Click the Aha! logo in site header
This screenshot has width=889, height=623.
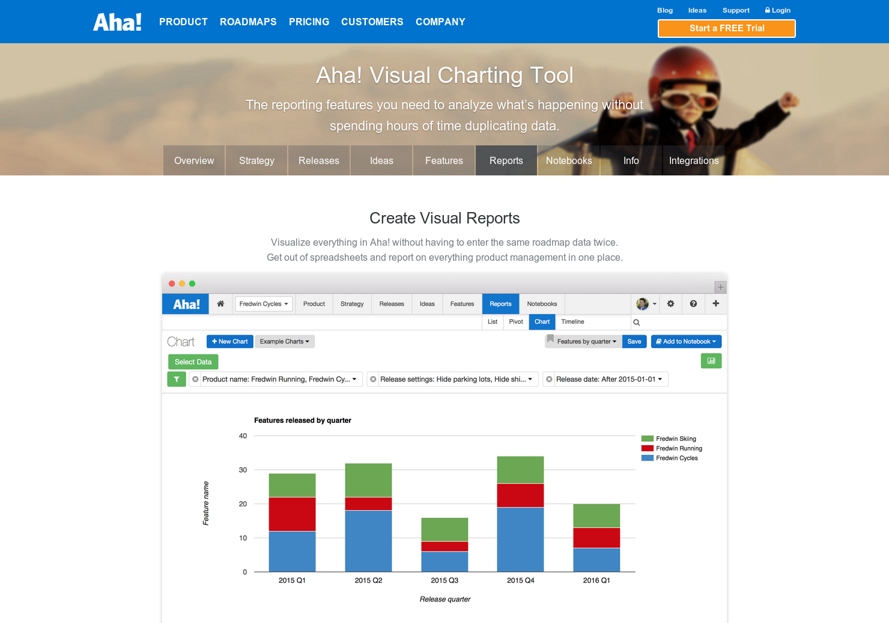(117, 22)
